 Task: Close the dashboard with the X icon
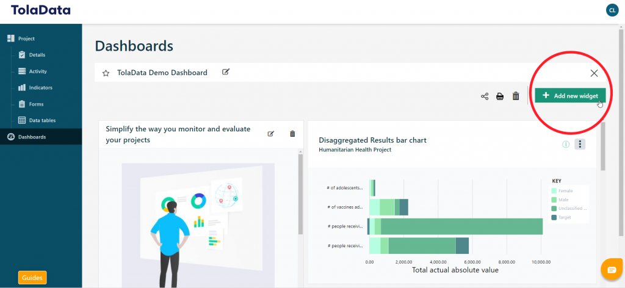[594, 73]
